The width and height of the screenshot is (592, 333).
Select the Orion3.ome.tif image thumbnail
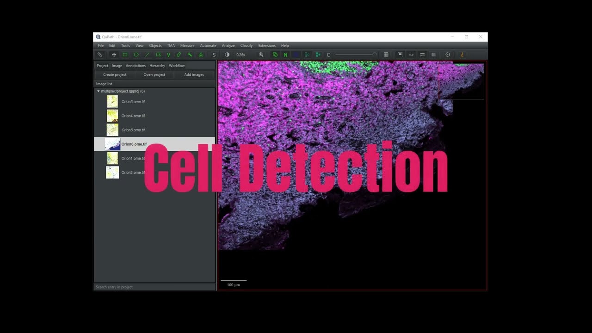coord(112,101)
